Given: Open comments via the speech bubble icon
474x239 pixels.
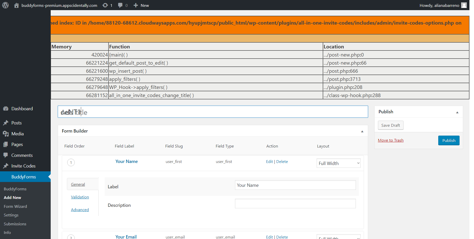Looking at the screenshot, I should (120, 5).
